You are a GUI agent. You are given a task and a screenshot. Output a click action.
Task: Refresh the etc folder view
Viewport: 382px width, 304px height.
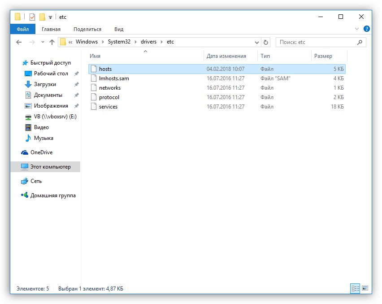point(266,43)
